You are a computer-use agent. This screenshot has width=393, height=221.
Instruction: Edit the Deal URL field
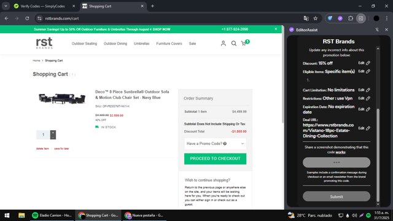coord(364,128)
